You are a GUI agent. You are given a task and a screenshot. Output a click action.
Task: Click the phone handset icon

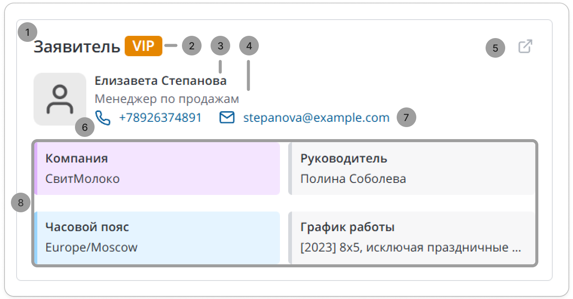coord(103,118)
